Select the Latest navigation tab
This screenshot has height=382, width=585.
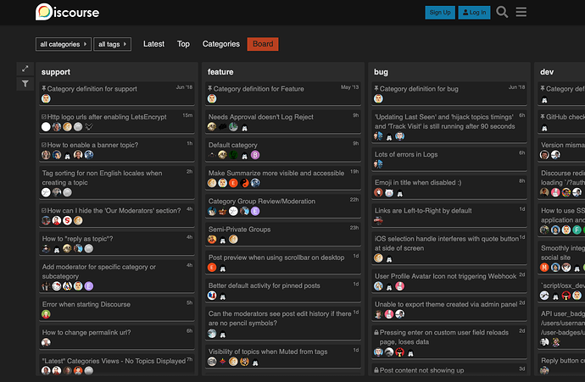pyautogui.click(x=153, y=44)
